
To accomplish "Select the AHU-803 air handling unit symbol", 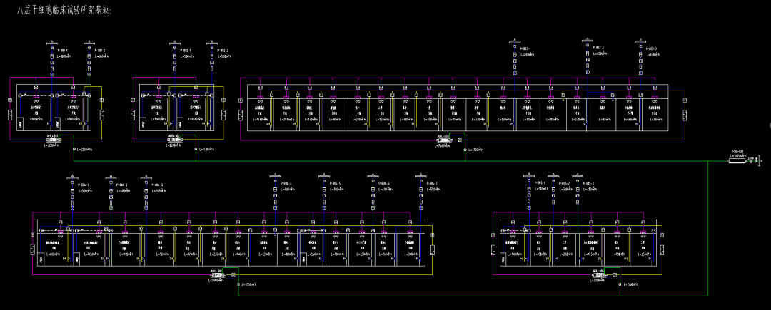I will pos(444,140).
